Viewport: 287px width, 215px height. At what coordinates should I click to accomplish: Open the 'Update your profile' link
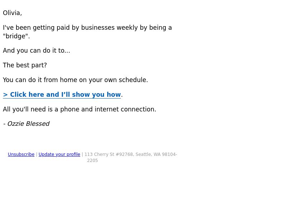(59, 154)
